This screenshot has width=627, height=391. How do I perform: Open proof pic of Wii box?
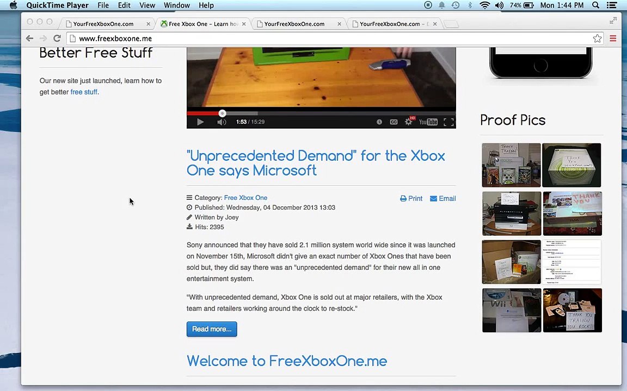[511, 311]
